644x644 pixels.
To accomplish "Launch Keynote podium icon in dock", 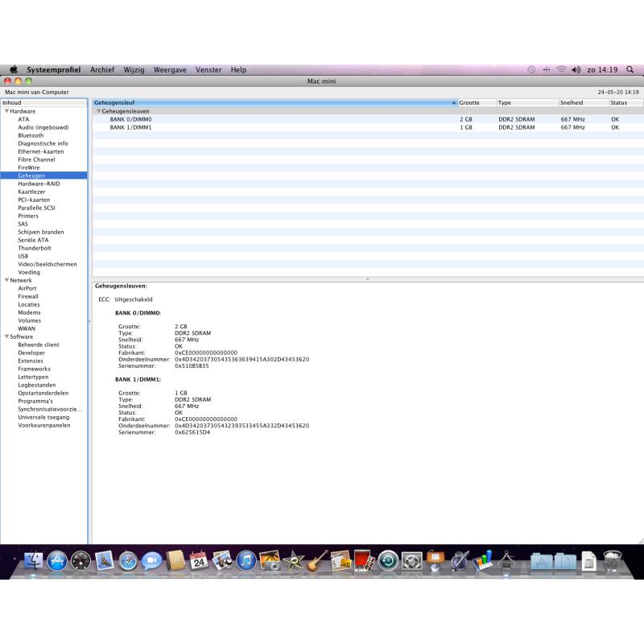I will coord(436,561).
